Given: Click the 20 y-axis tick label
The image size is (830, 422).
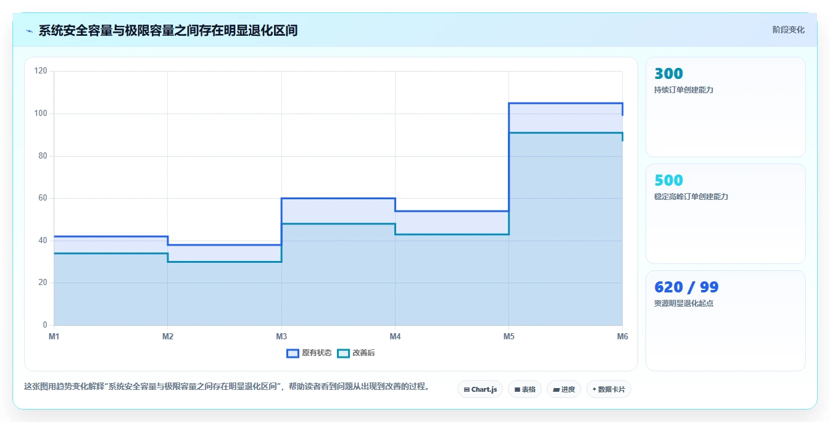Looking at the screenshot, I should (43, 283).
